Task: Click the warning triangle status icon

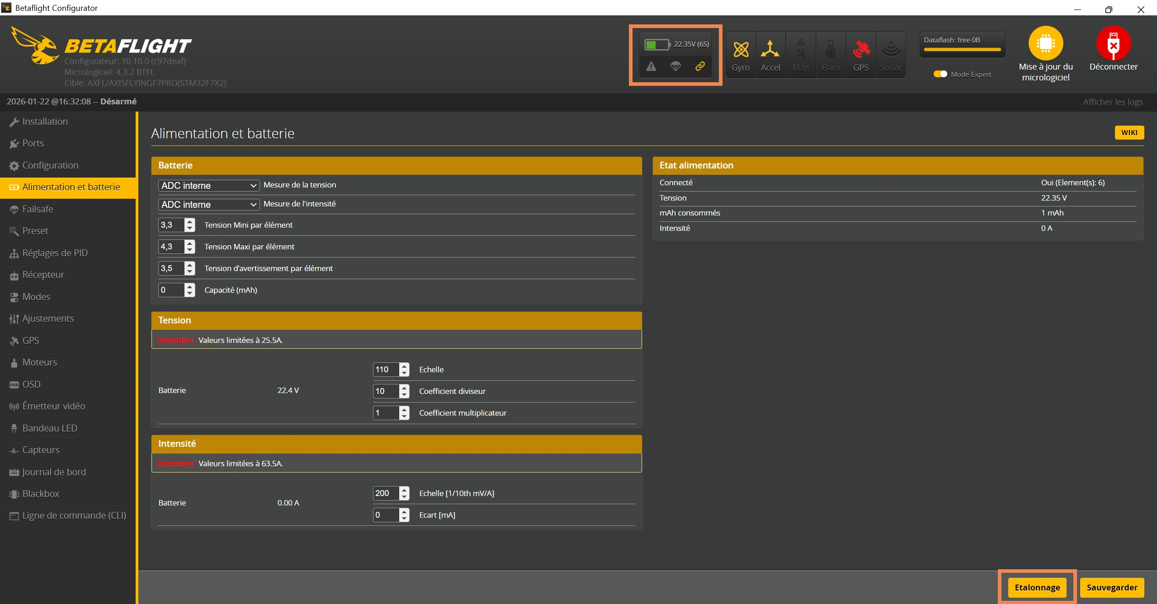Action: tap(651, 66)
